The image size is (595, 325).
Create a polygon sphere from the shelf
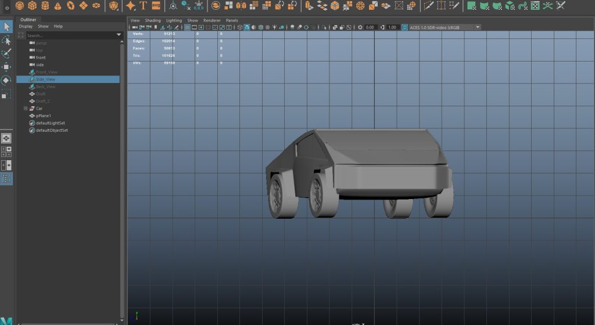[x=19, y=5]
